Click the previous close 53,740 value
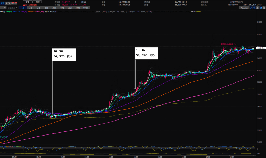Image resolution: width=266 pixels, height=158 pixels. pos(178,2)
